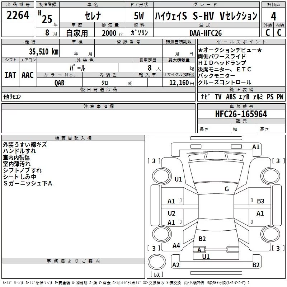Click the ABS equipment label
Viewport: 287px width, 287px height.
click(231, 97)
